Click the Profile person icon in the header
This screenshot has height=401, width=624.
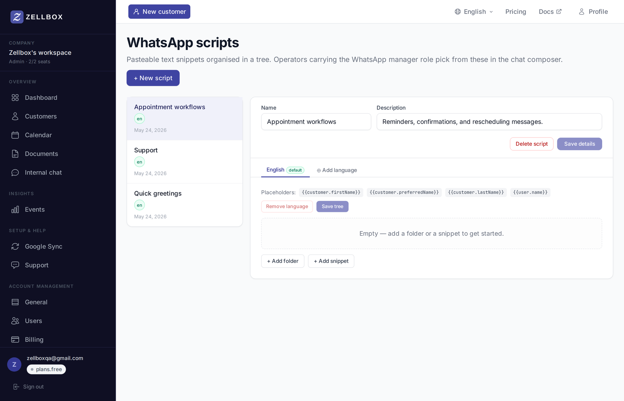tap(582, 12)
